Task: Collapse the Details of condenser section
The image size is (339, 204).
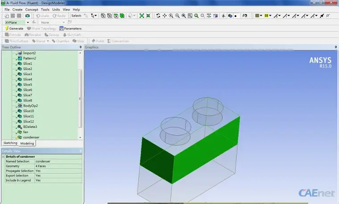Action: 3,156
